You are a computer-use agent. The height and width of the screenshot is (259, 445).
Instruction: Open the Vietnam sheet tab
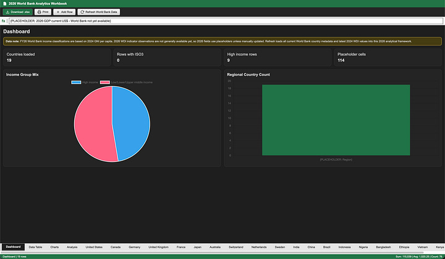pos(423,247)
